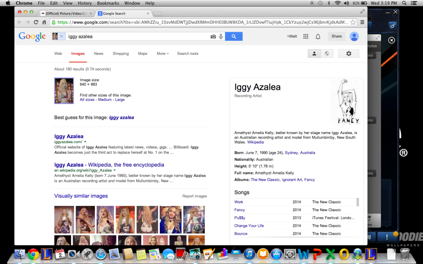This screenshot has width=423, height=264.
Task: Open the Large size image link
Action: (120, 100)
